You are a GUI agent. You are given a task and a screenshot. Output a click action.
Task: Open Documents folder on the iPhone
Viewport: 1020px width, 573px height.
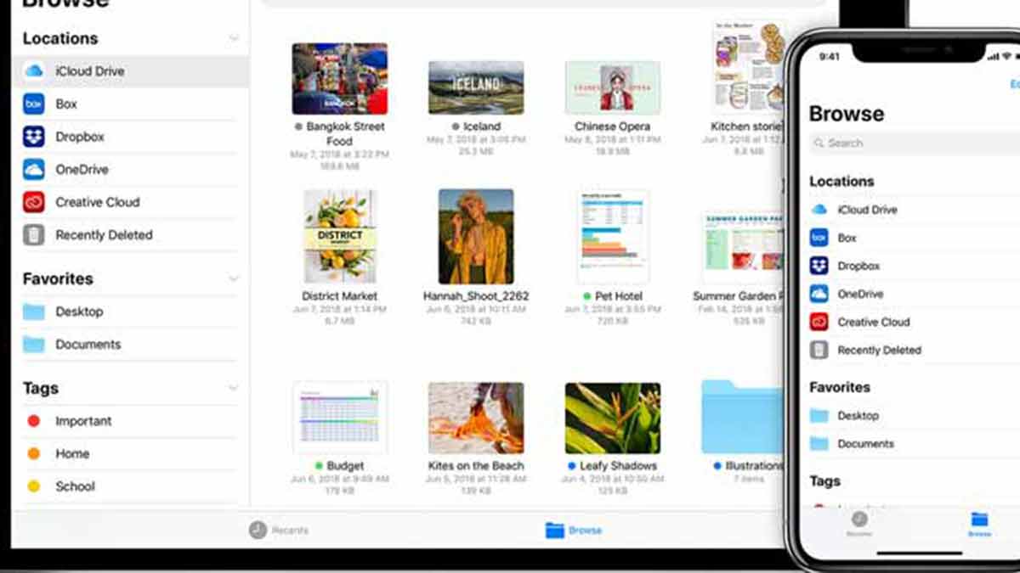pyautogui.click(x=865, y=443)
